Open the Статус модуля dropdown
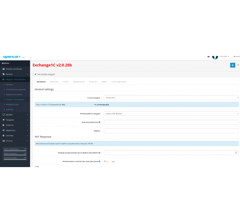 point(171,98)
